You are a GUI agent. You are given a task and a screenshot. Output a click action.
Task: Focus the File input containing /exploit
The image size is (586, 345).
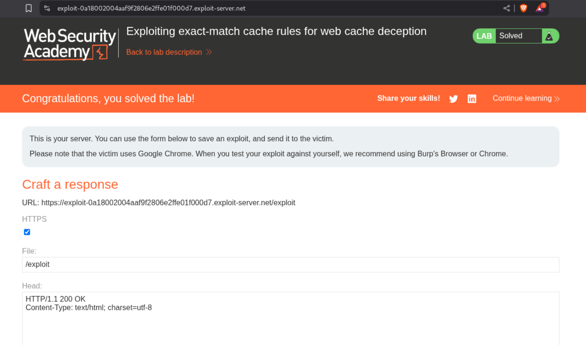click(290, 264)
